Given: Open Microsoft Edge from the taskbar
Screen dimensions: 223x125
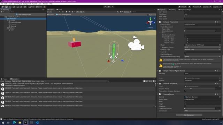Looking at the screenshot, I should (x=14, y=123).
